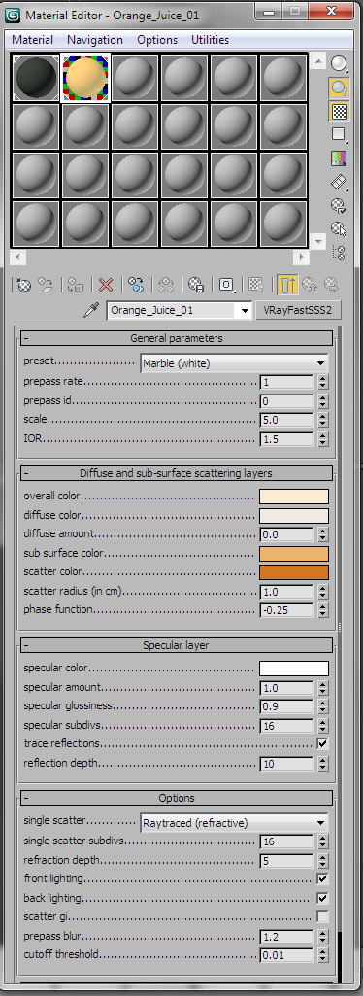
Task: Open the Utilities menu
Action: point(210,40)
